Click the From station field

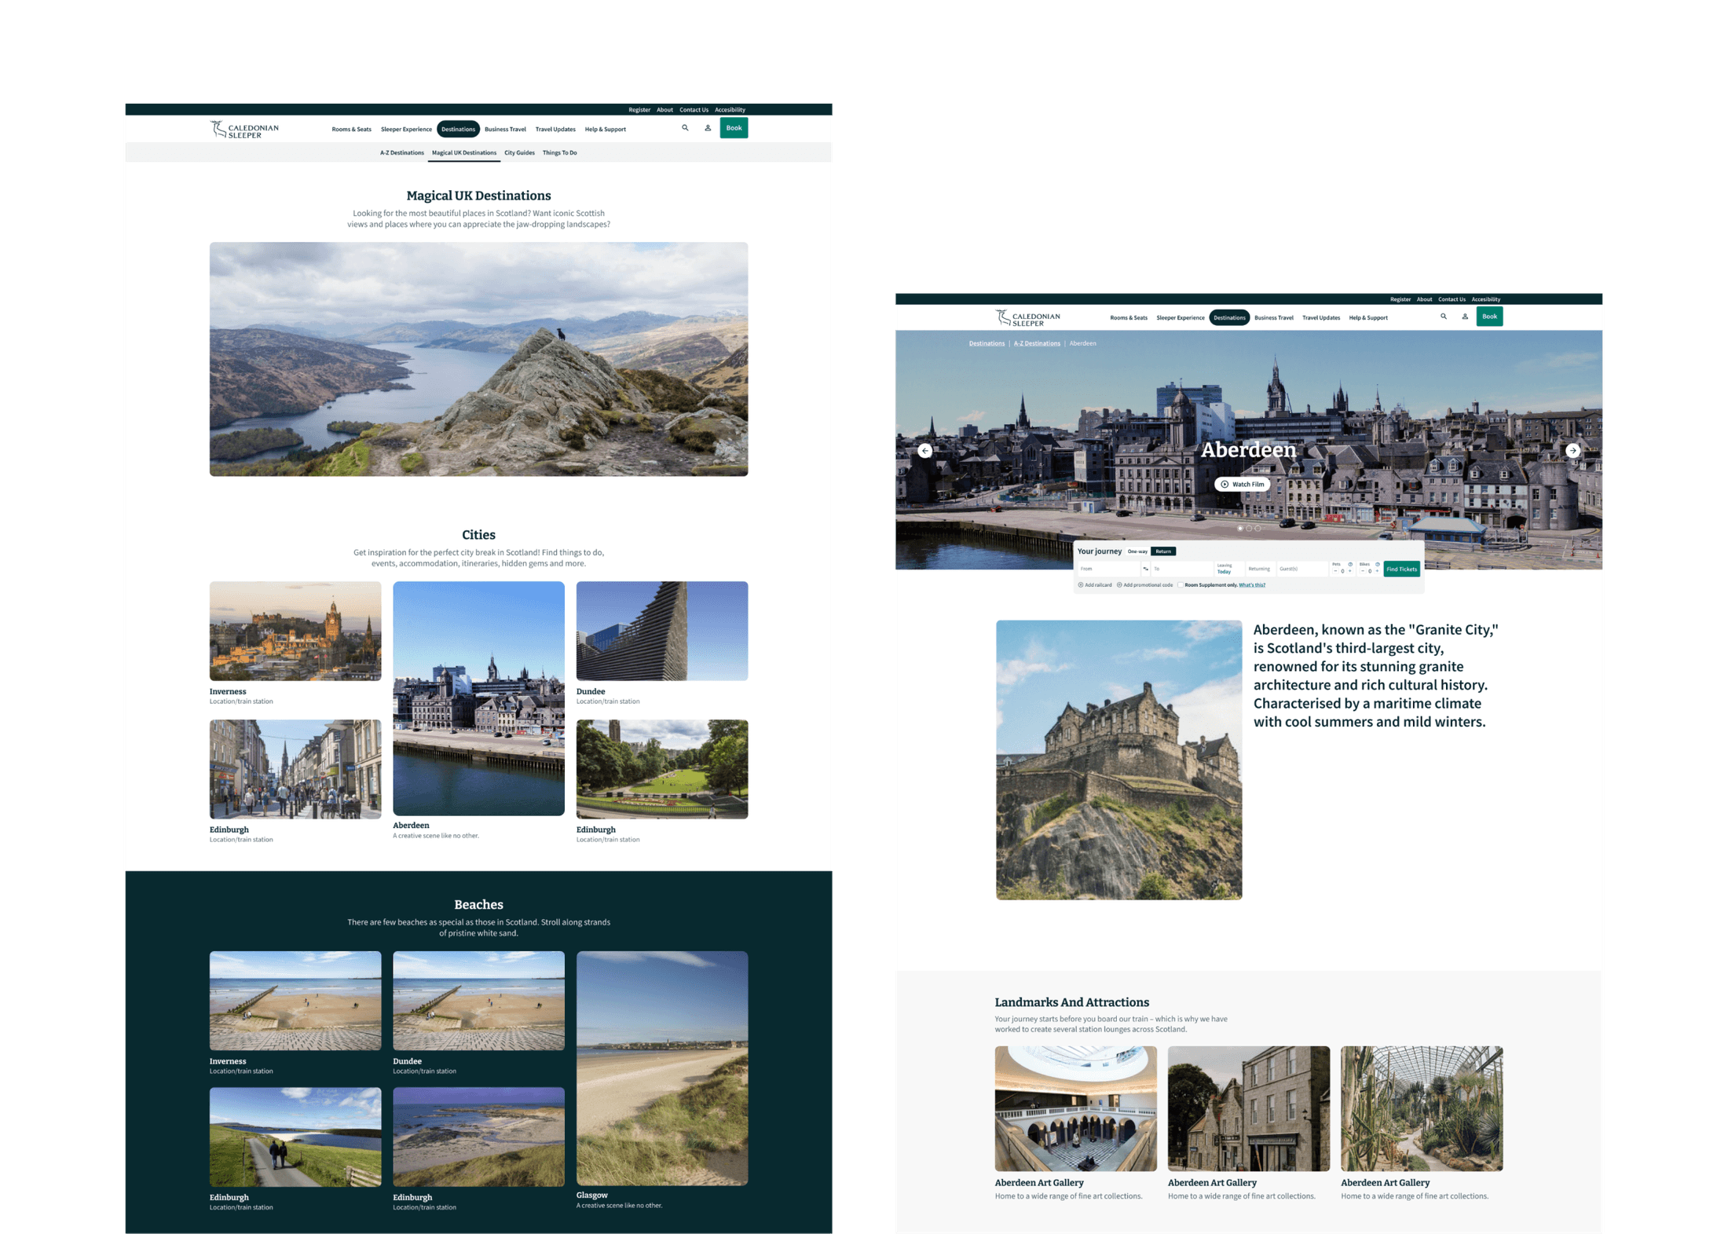coord(1108,569)
